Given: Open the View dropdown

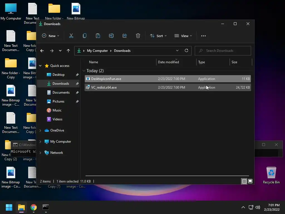Looking at the screenshot, I should 183,36.
